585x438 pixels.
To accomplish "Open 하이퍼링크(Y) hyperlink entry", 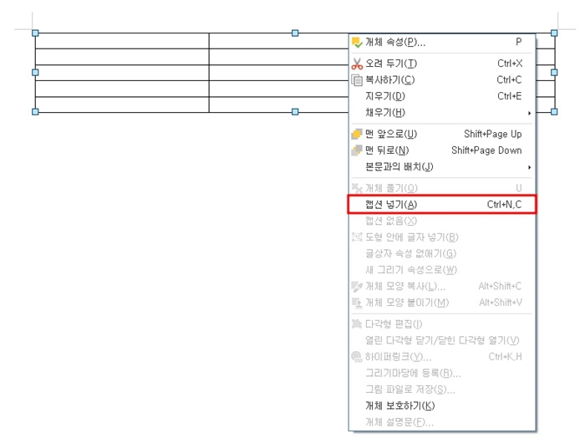I will coord(442,357).
